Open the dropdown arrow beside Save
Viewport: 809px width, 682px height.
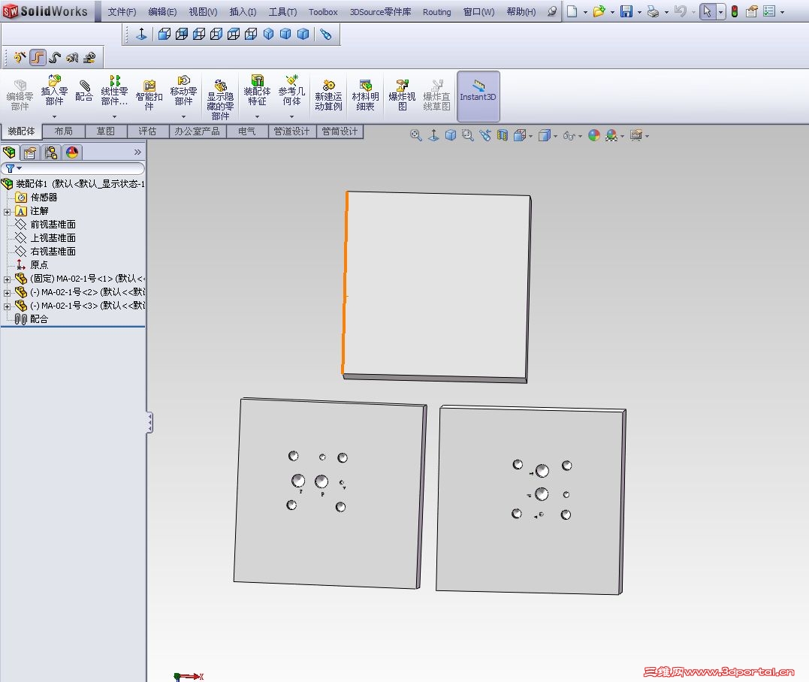[x=639, y=12]
